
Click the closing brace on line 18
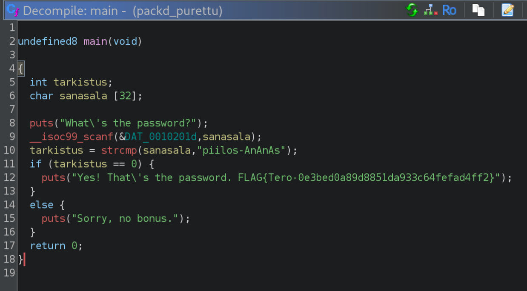pyautogui.click(x=21, y=259)
